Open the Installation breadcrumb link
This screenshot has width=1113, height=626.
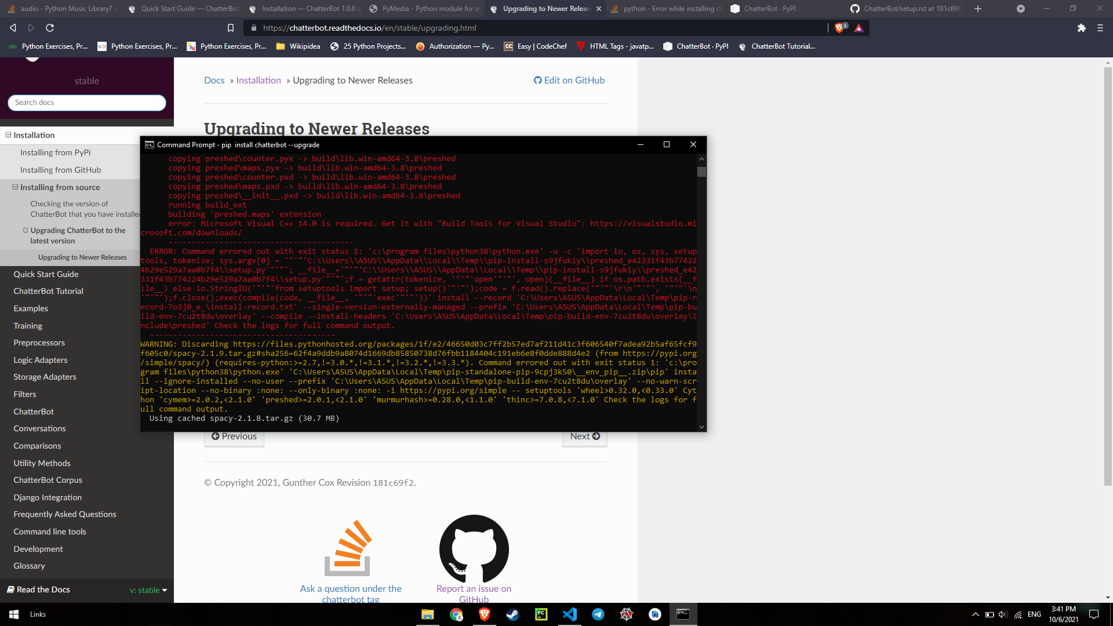click(x=259, y=81)
